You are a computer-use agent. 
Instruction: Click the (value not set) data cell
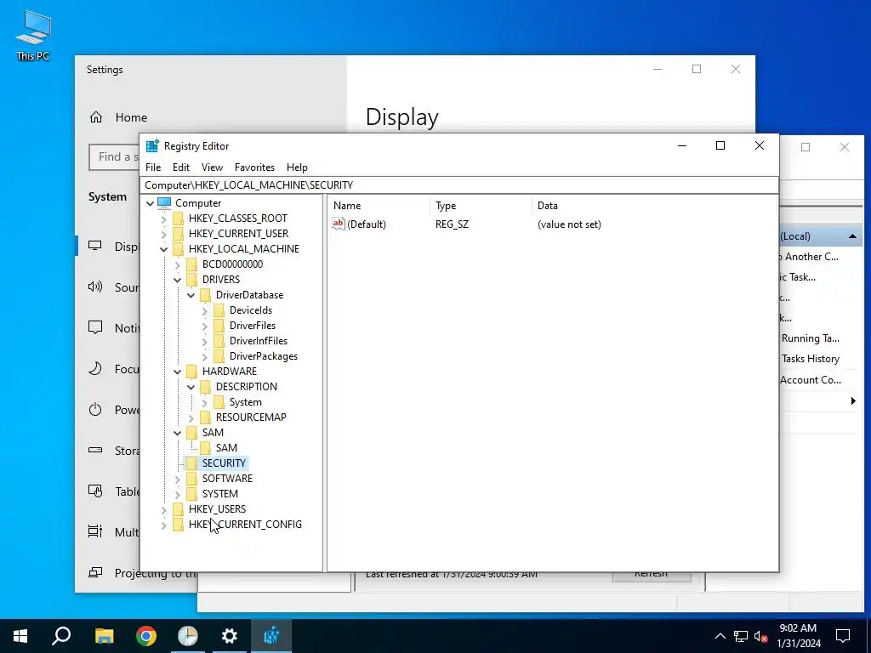point(569,224)
